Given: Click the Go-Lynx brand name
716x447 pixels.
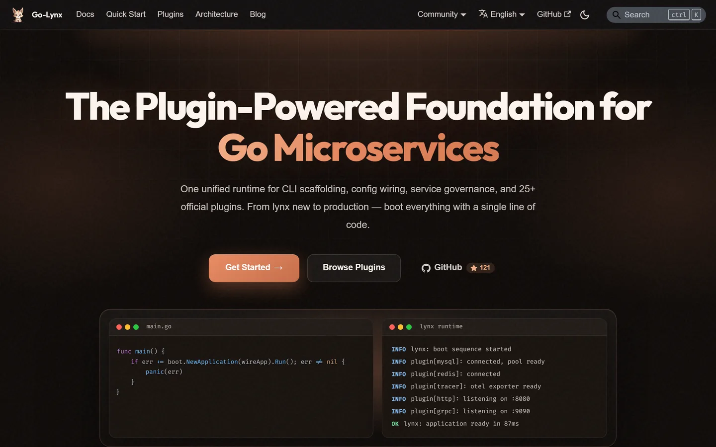Looking at the screenshot, I should (x=47, y=15).
